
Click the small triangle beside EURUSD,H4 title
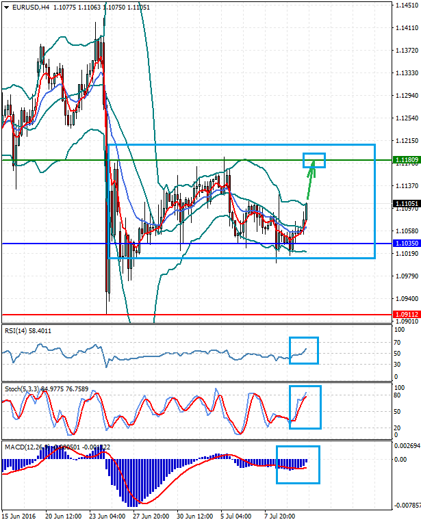click(5, 8)
